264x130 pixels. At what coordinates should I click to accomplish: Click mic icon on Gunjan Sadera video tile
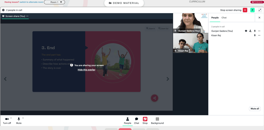[x=175, y=31]
